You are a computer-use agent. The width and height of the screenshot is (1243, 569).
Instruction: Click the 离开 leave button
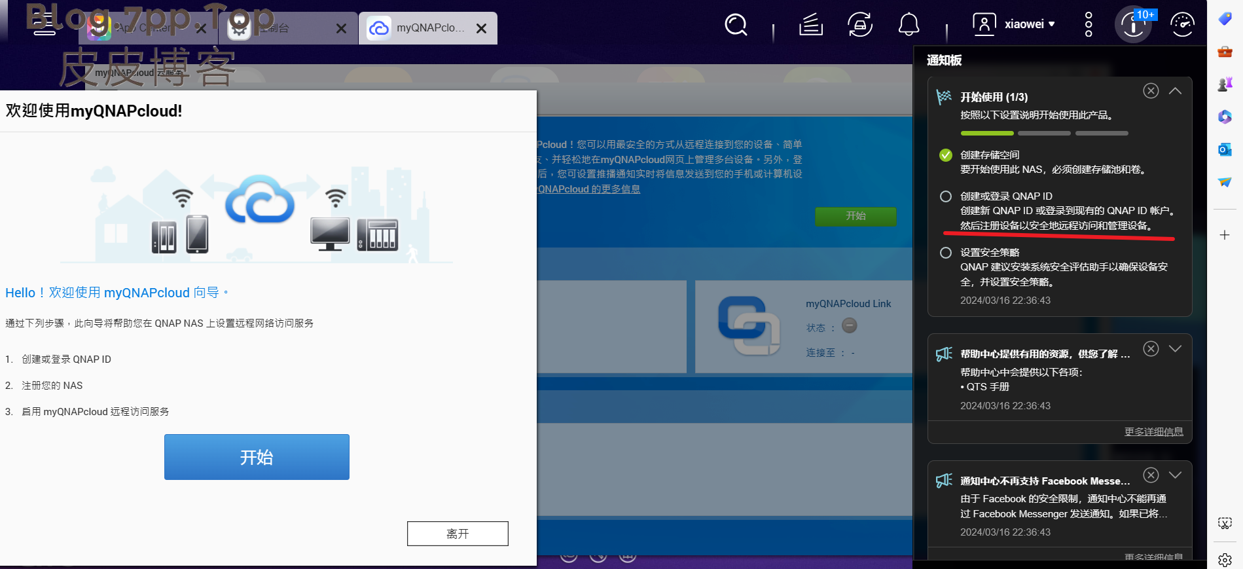coord(458,534)
